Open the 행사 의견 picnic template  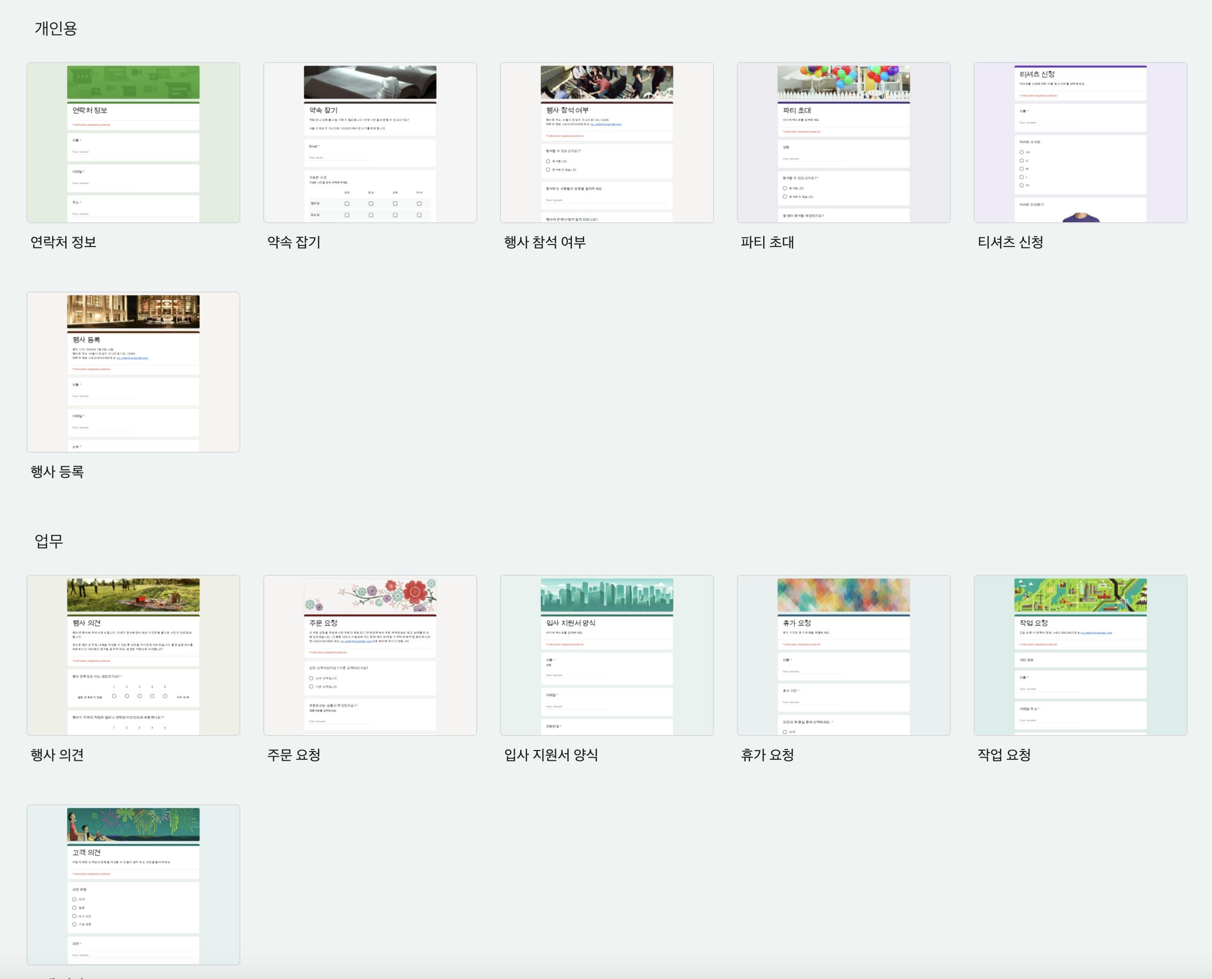click(x=133, y=655)
